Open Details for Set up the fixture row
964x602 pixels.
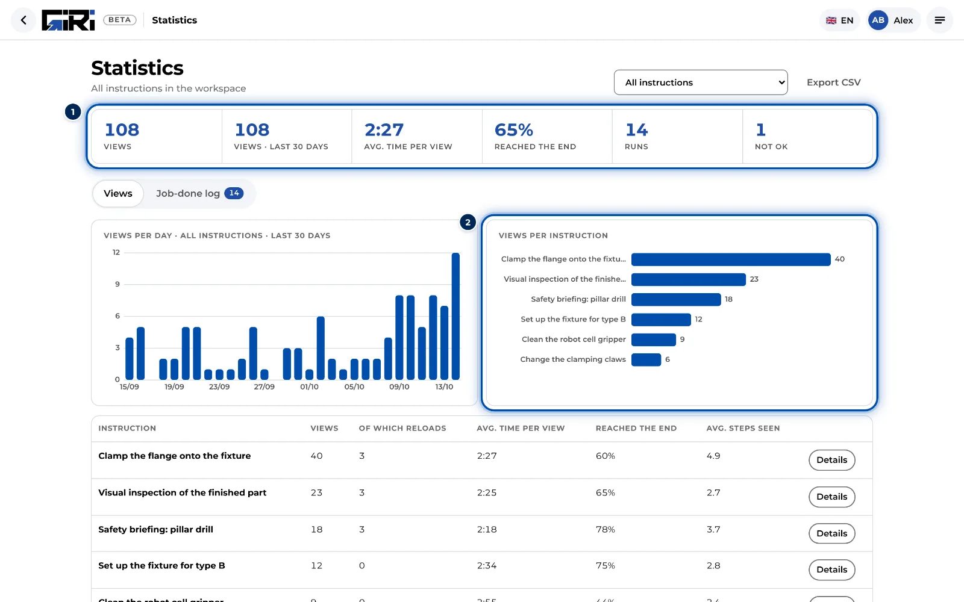[x=831, y=569]
